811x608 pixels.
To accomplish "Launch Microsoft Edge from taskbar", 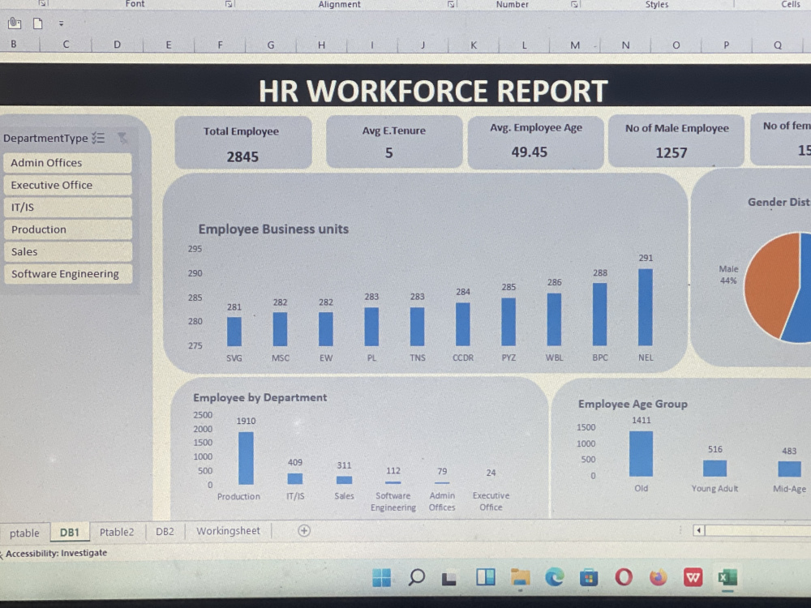I will (555, 576).
